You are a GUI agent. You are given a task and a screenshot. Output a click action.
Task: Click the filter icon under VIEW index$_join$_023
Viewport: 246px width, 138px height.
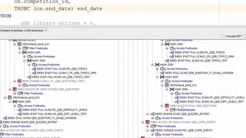(x=25, y=48)
